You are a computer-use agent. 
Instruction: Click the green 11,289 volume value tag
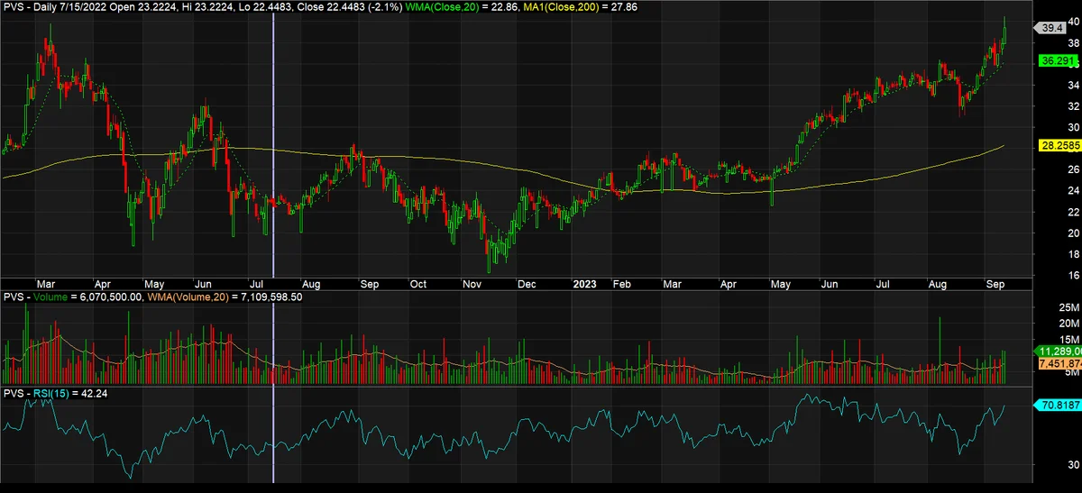(1057, 351)
